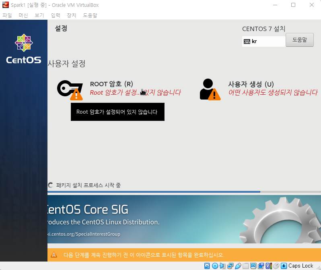Click the 사용자 설정 section heading

point(66,64)
